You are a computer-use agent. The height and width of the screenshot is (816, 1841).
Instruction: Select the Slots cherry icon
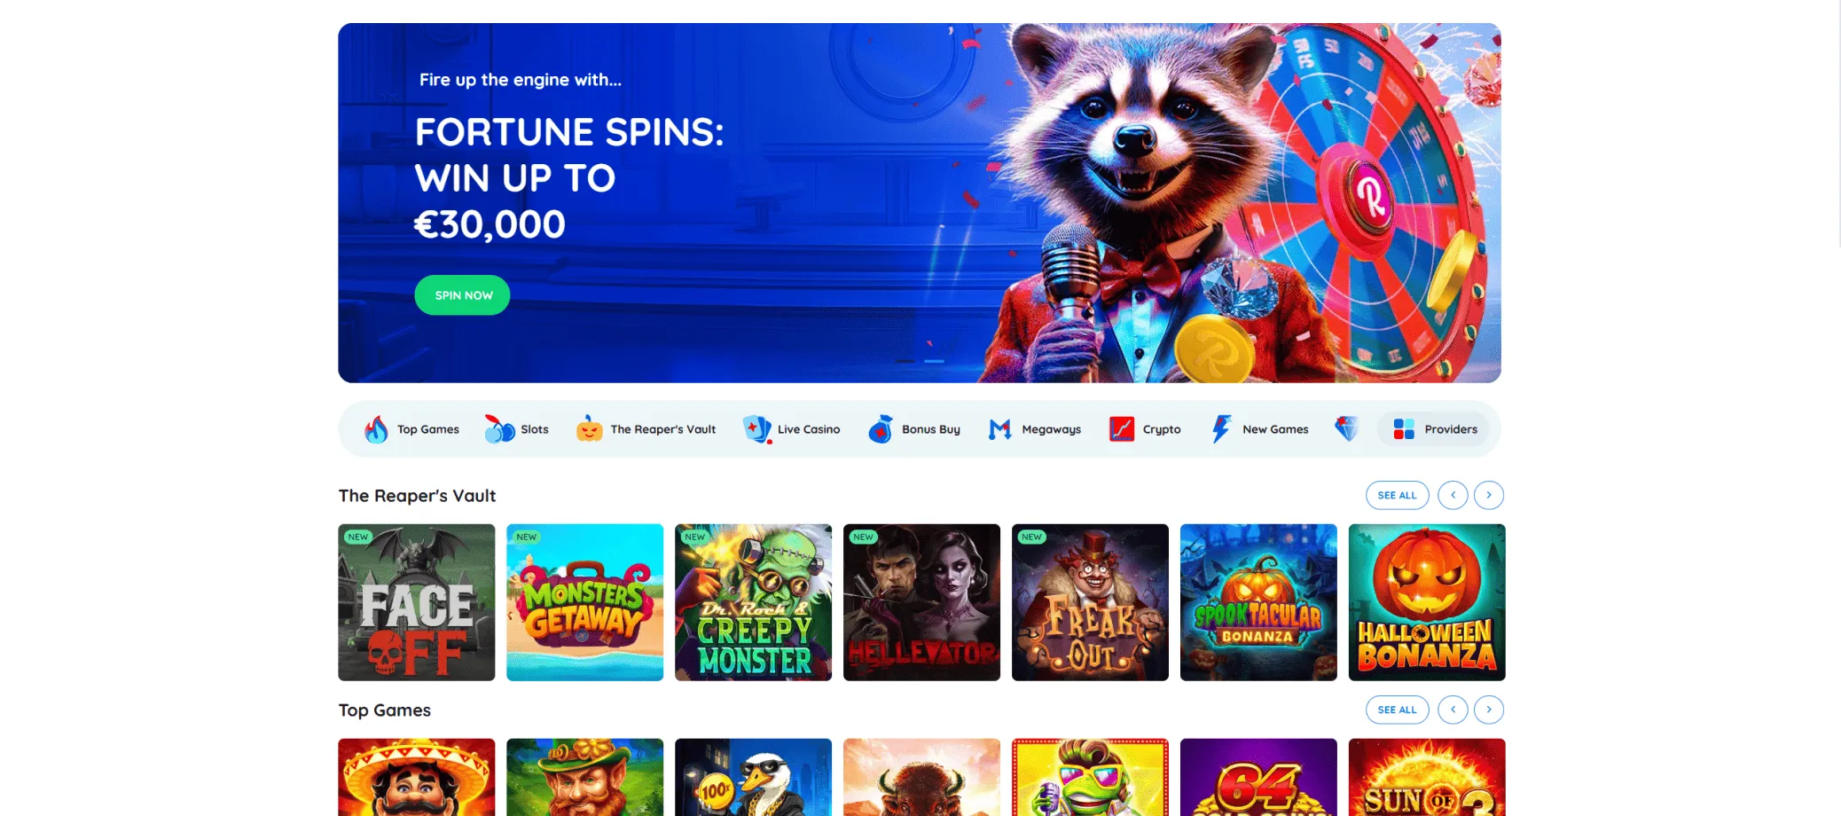pos(499,429)
